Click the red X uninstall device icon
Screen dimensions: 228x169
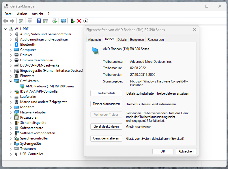[x=79, y=21]
